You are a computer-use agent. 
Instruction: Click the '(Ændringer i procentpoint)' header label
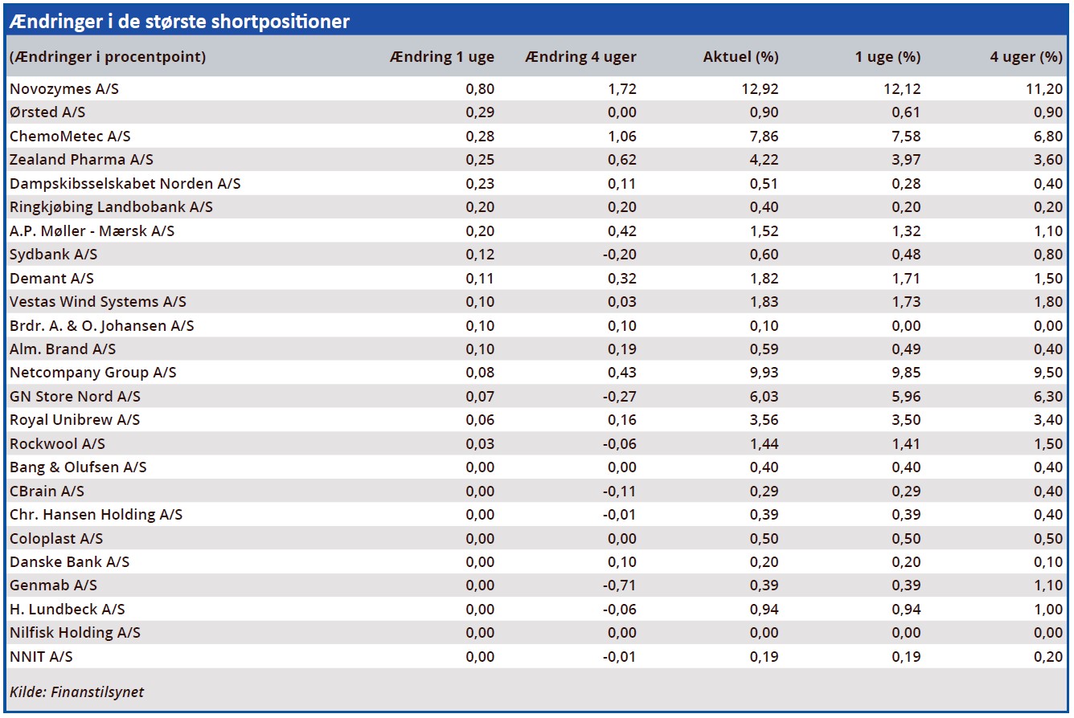tap(108, 57)
